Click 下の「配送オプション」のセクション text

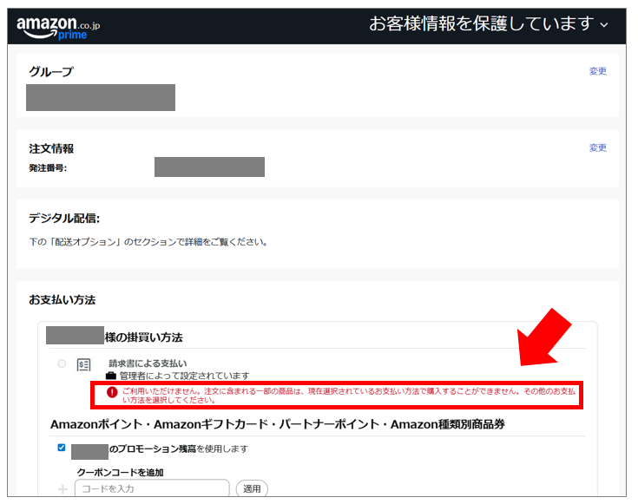[148, 242]
